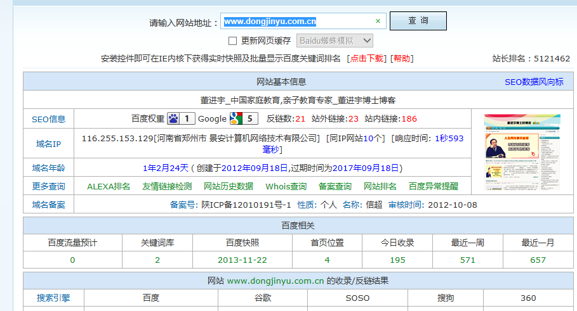Click the Baidu snapshot date 2013-11-22
Screen dimensions: 577x311
(x=242, y=260)
